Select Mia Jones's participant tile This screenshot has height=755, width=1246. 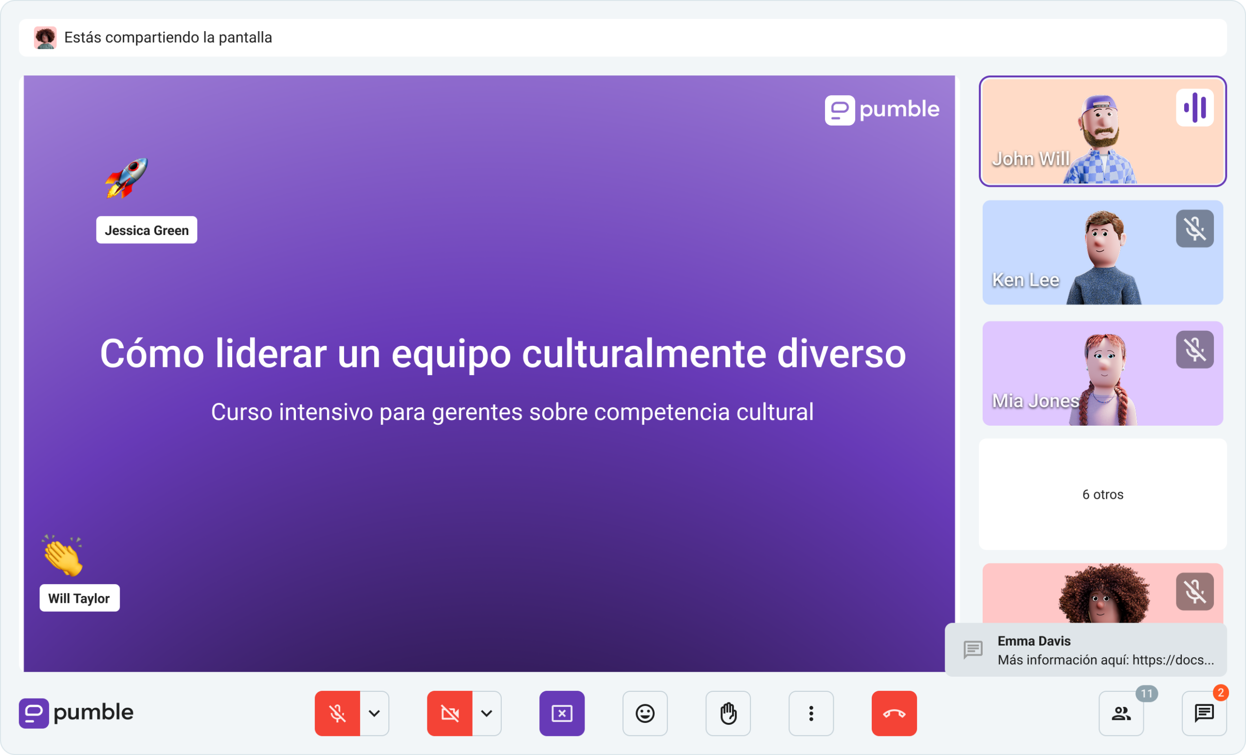(x=1062, y=374)
